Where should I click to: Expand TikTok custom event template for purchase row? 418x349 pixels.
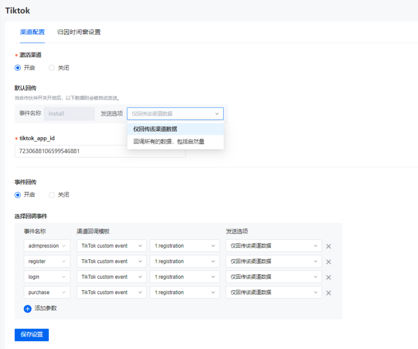point(112,292)
